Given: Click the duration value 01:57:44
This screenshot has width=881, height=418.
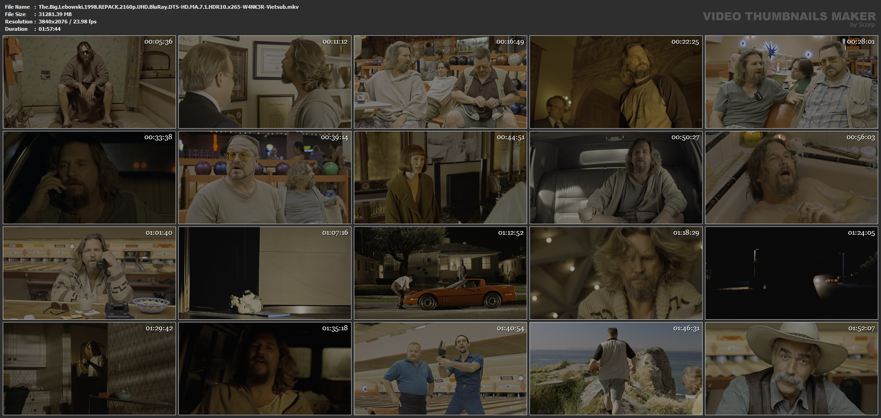Looking at the screenshot, I should click(50, 29).
